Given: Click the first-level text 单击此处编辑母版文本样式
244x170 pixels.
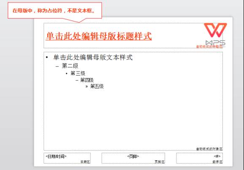Looking at the screenshot, I should click(x=93, y=57).
